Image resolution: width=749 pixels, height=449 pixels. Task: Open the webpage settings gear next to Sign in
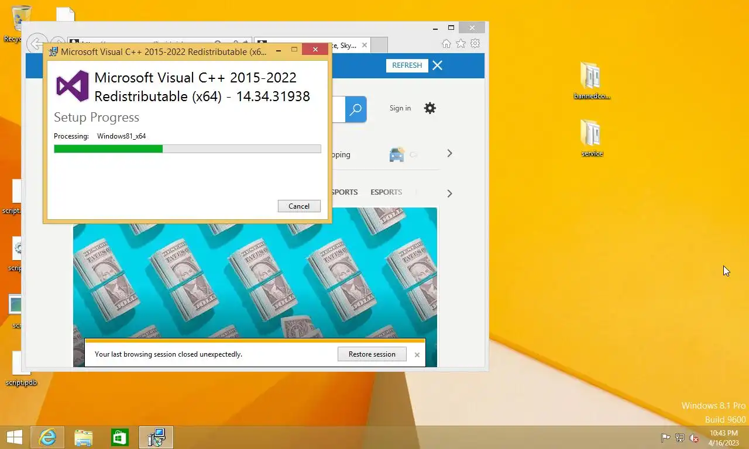click(x=430, y=108)
